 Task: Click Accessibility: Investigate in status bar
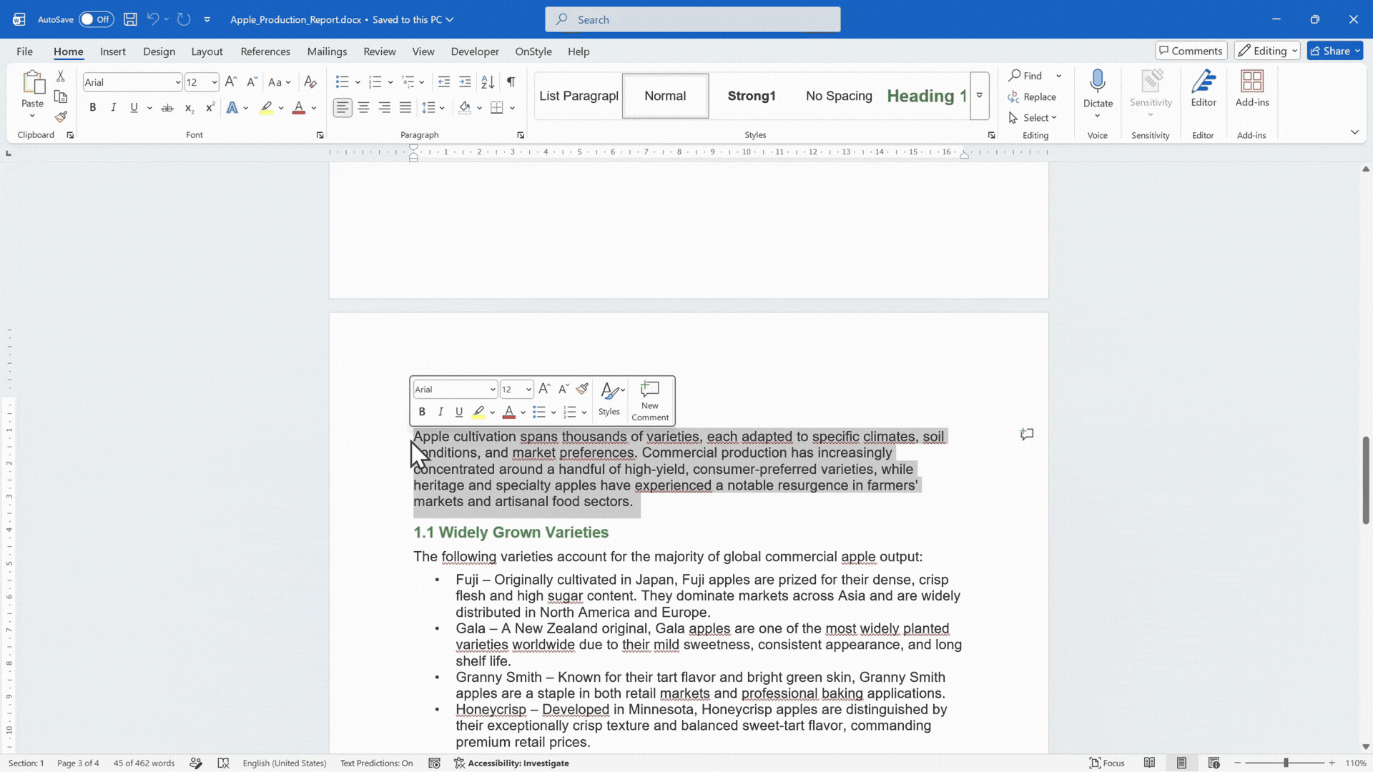tap(511, 763)
